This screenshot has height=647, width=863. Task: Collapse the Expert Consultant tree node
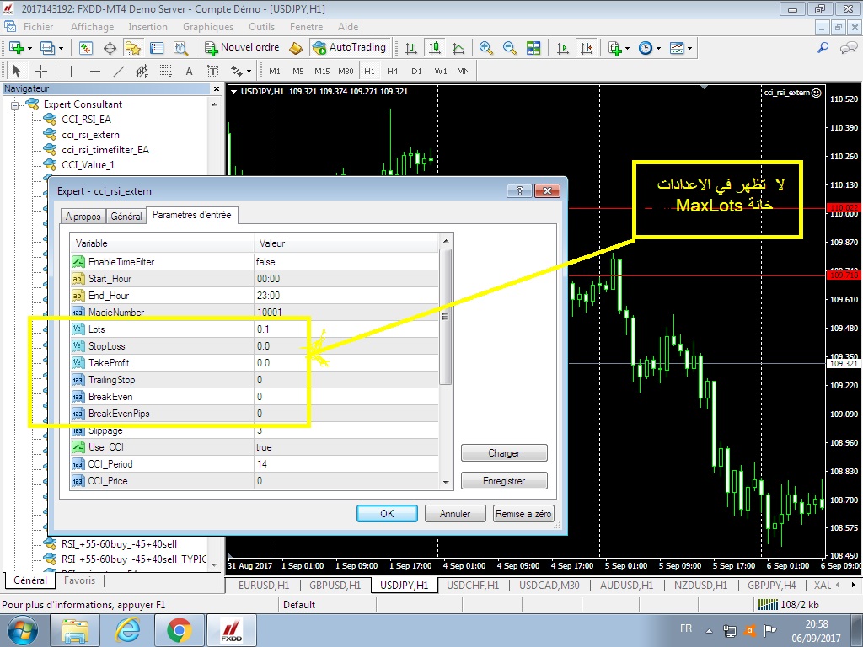click(x=14, y=104)
